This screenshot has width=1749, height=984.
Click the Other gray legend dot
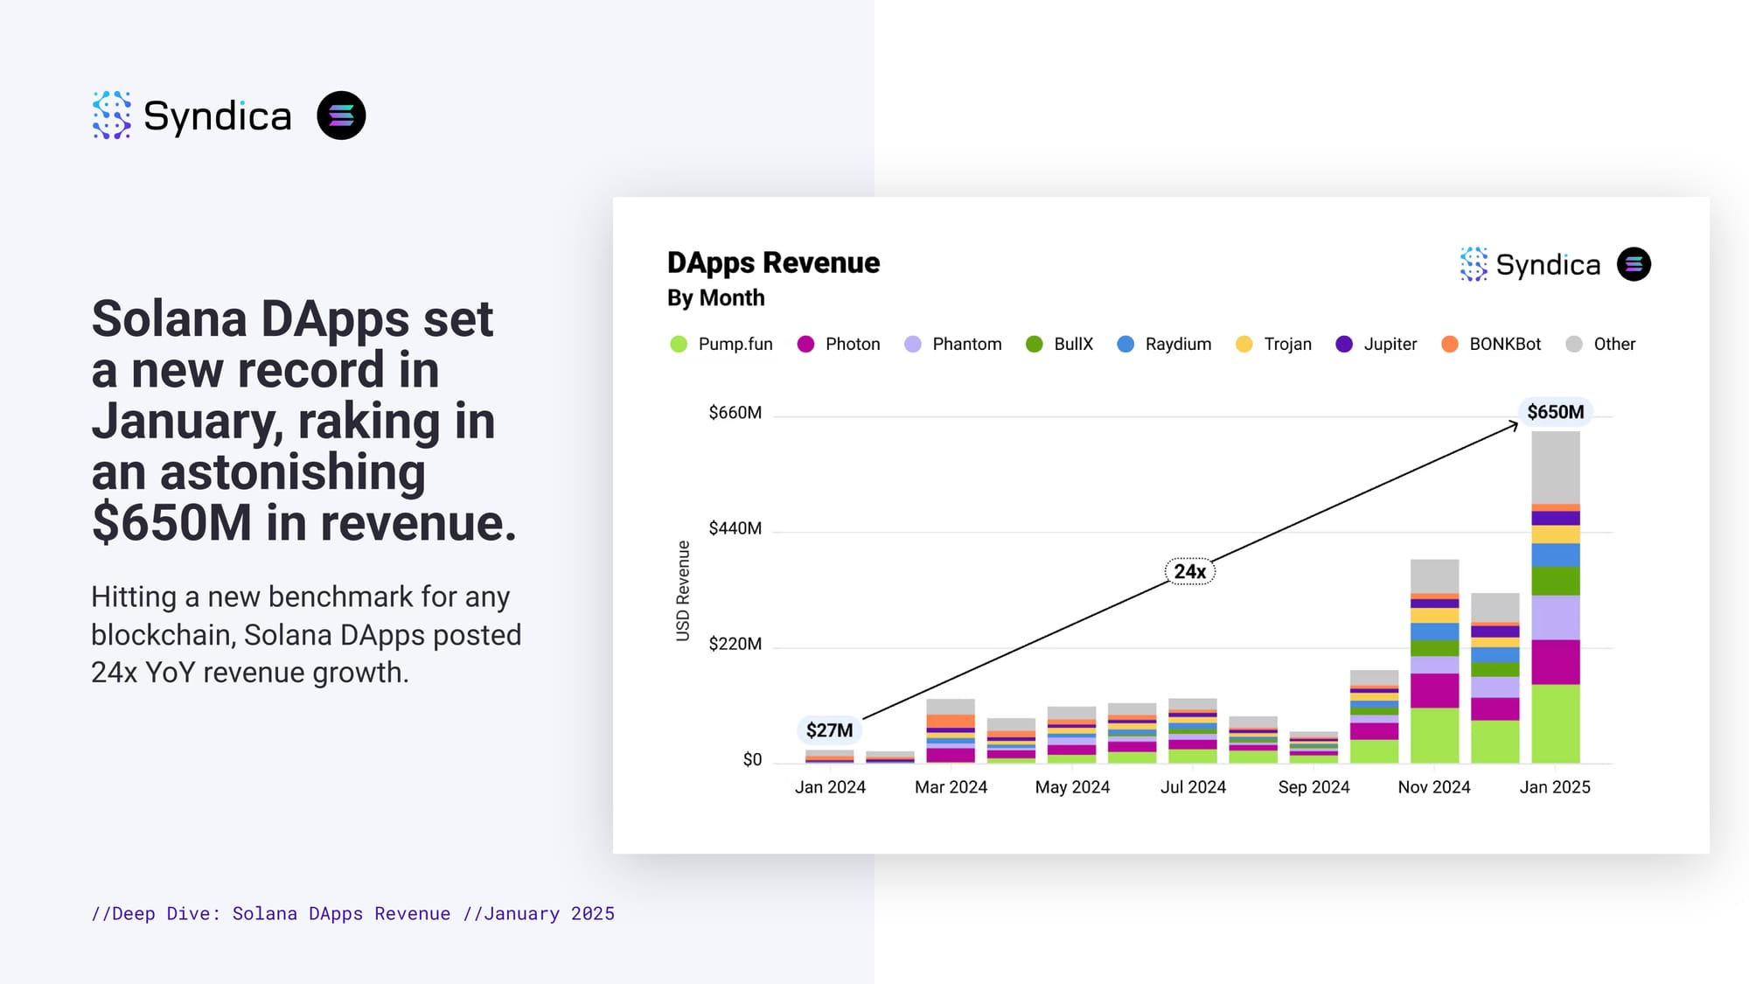[x=1574, y=345]
